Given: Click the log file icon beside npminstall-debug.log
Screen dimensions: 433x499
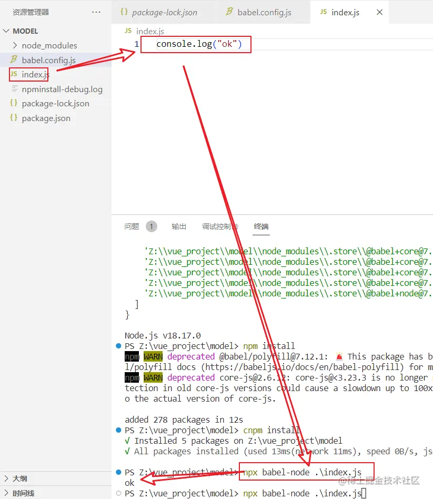Looking at the screenshot, I should [x=15, y=88].
